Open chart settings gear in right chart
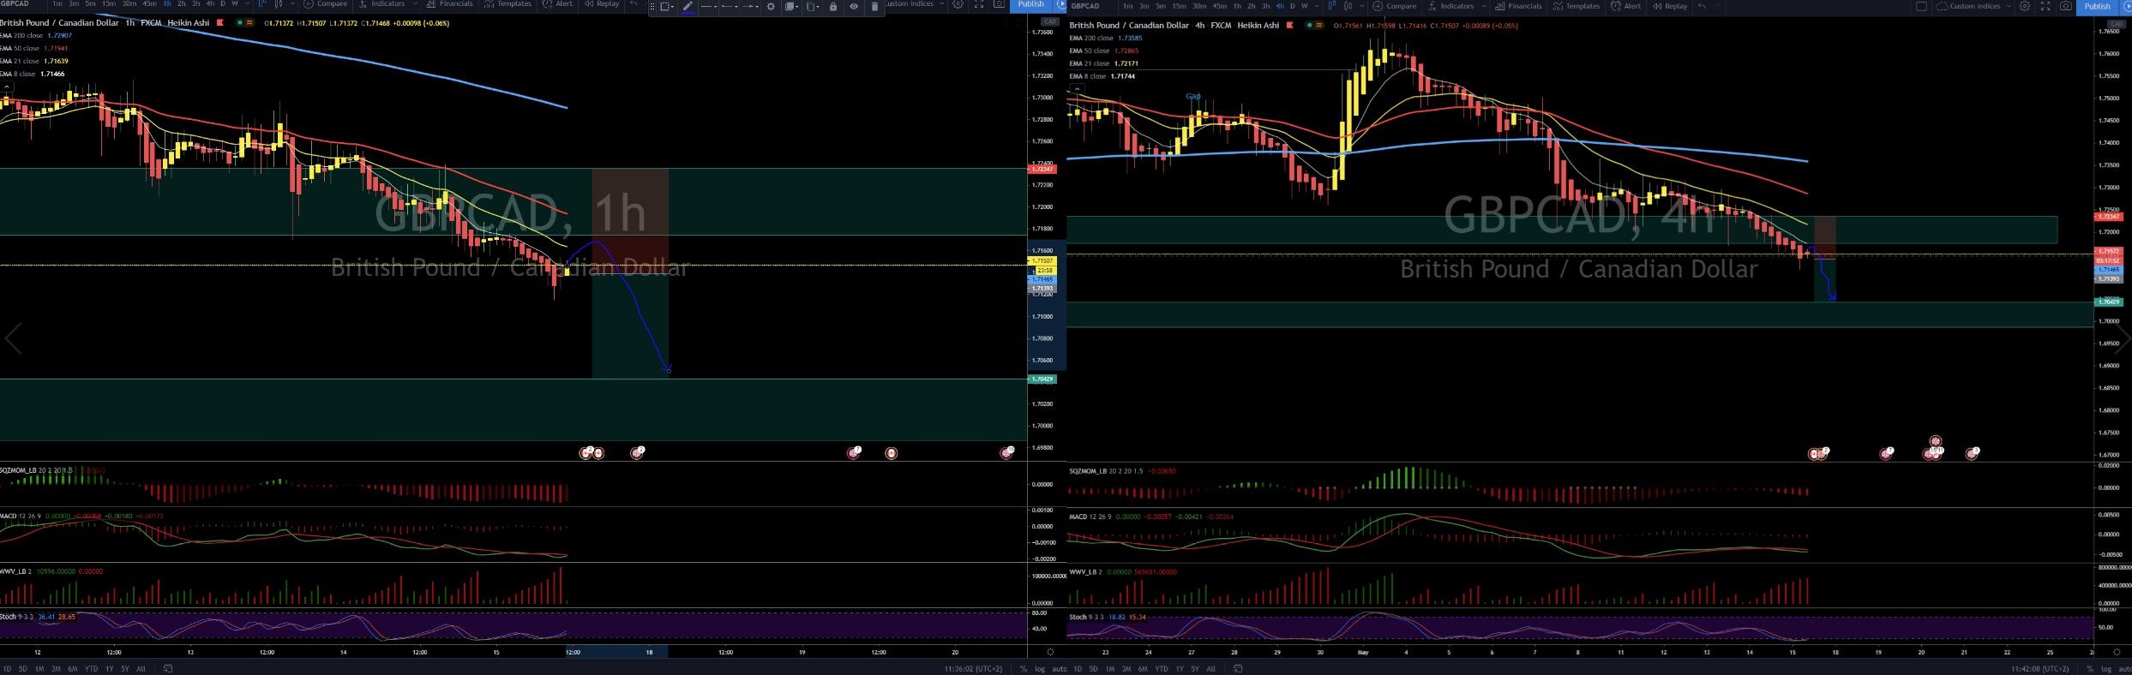The image size is (2132, 675). [2025, 6]
